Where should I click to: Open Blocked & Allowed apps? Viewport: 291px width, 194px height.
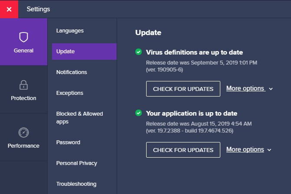(79, 118)
